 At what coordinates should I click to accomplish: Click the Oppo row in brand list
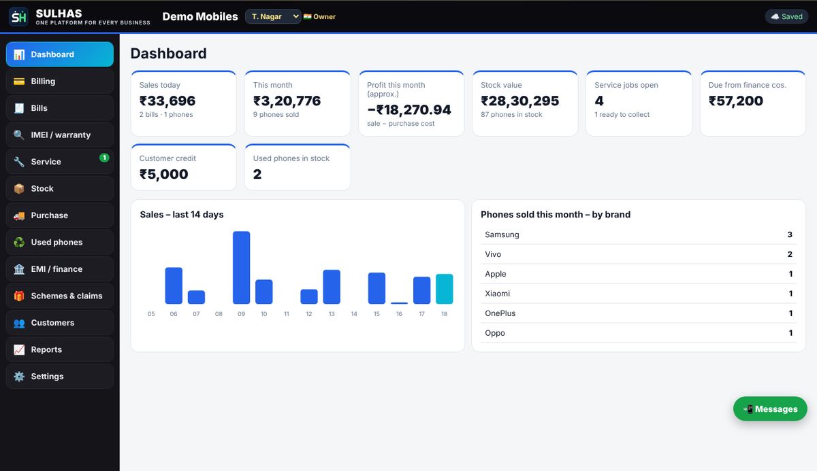[639, 333]
